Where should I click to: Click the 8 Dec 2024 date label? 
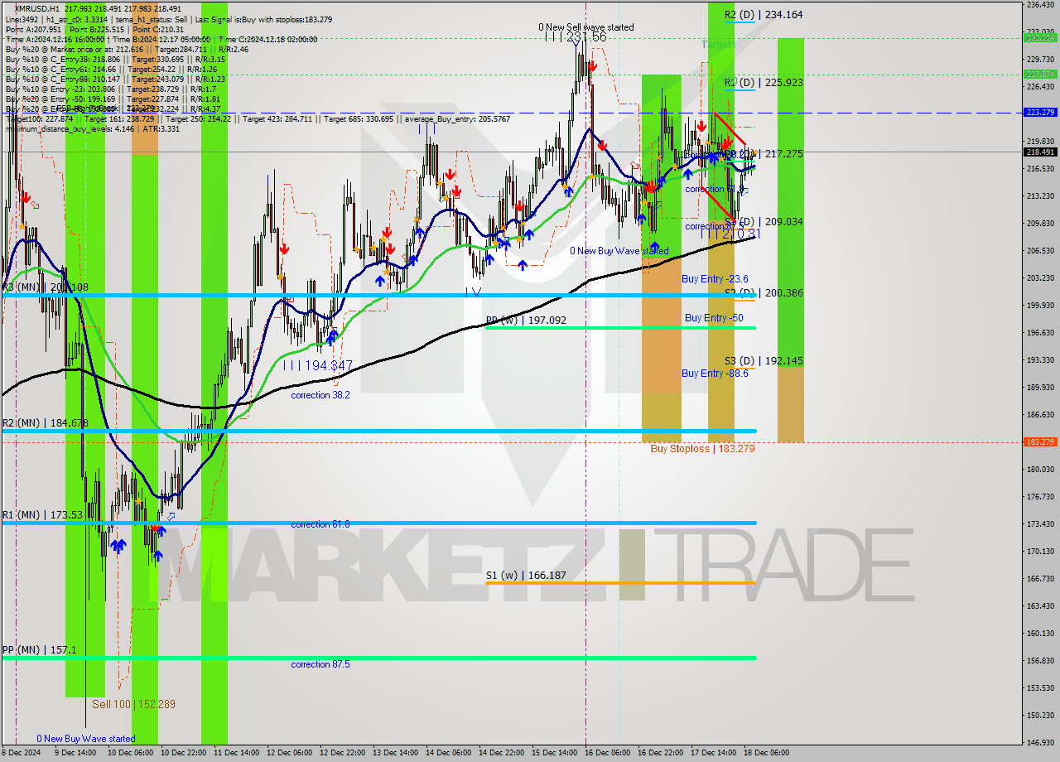click(21, 753)
